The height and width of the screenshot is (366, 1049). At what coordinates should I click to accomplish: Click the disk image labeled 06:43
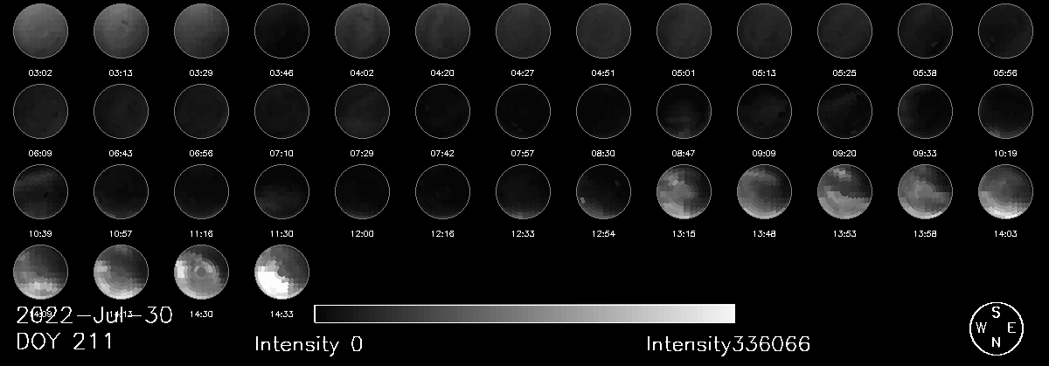click(x=121, y=110)
